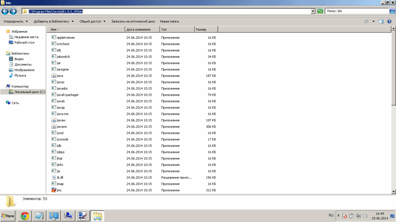
Task: Open the Help question mark icon
Action: 389,21
